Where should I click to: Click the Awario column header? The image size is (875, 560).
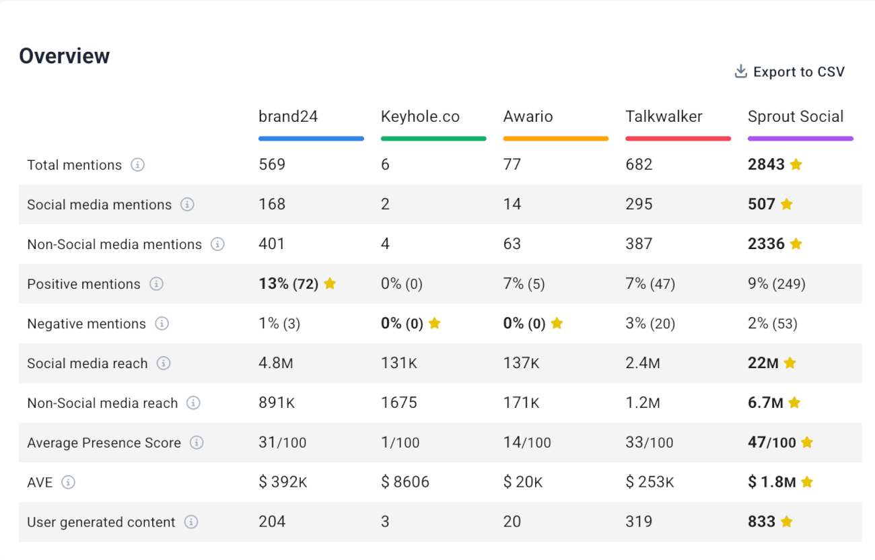pos(528,116)
